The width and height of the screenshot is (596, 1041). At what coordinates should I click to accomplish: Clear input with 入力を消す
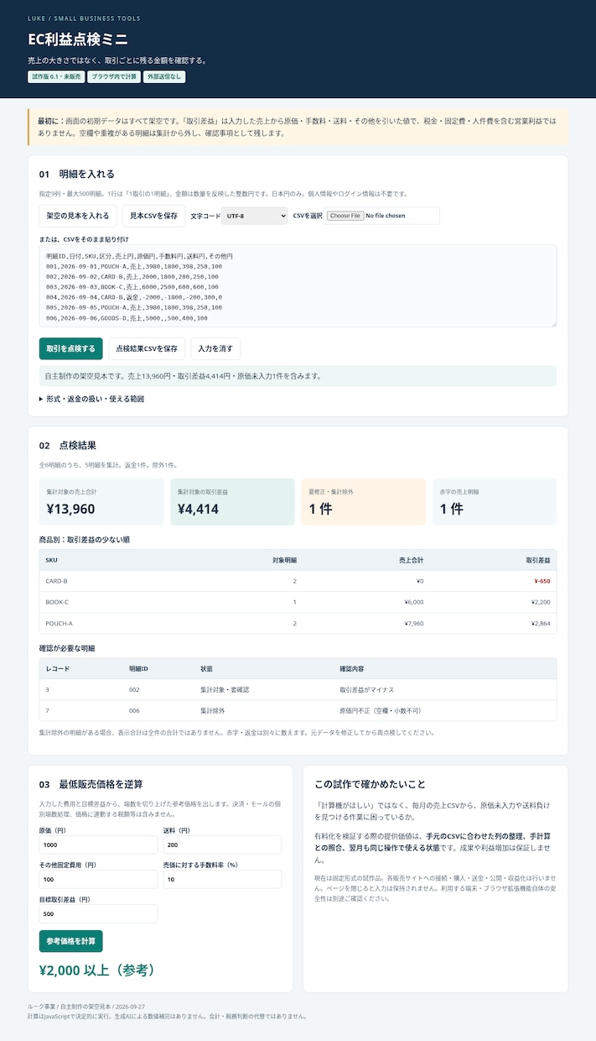pyautogui.click(x=216, y=348)
